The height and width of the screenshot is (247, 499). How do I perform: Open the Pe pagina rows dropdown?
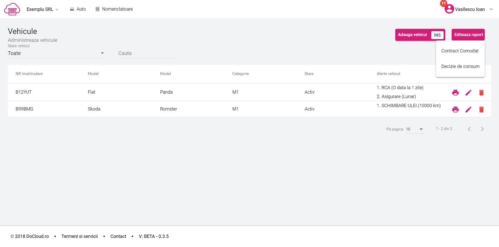(415, 129)
